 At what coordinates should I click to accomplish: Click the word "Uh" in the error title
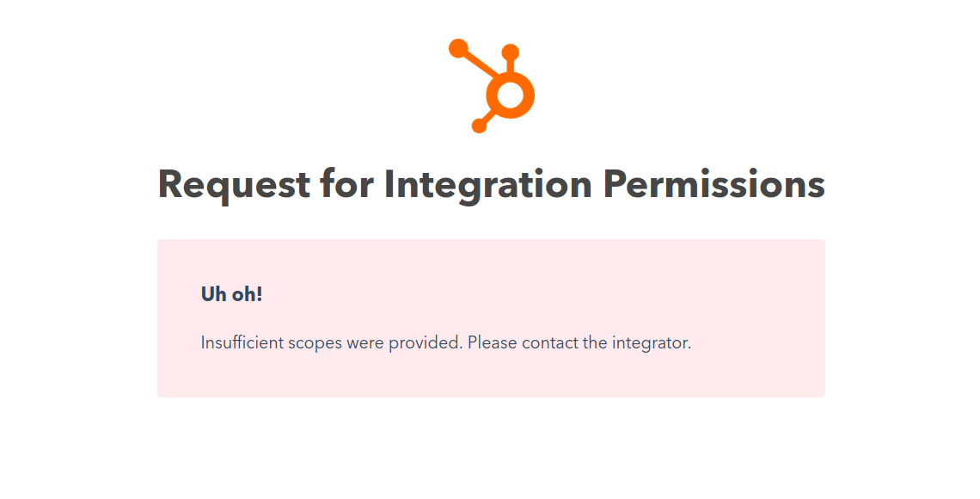click(212, 294)
